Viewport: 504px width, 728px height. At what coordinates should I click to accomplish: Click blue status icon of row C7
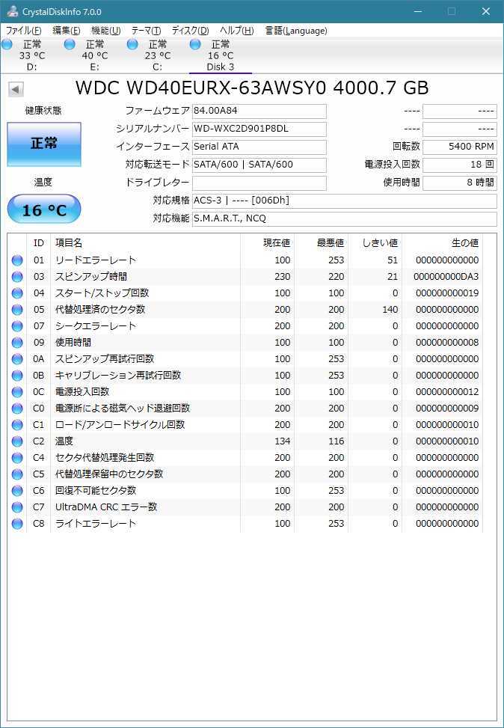pyautogui.click(x=17, y=507)
